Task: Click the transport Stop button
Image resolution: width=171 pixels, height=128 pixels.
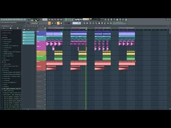Action: point(38,20)
